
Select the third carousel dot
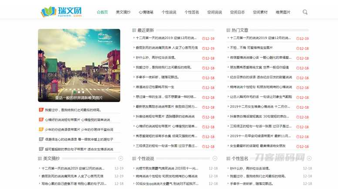tap(83, 92)
